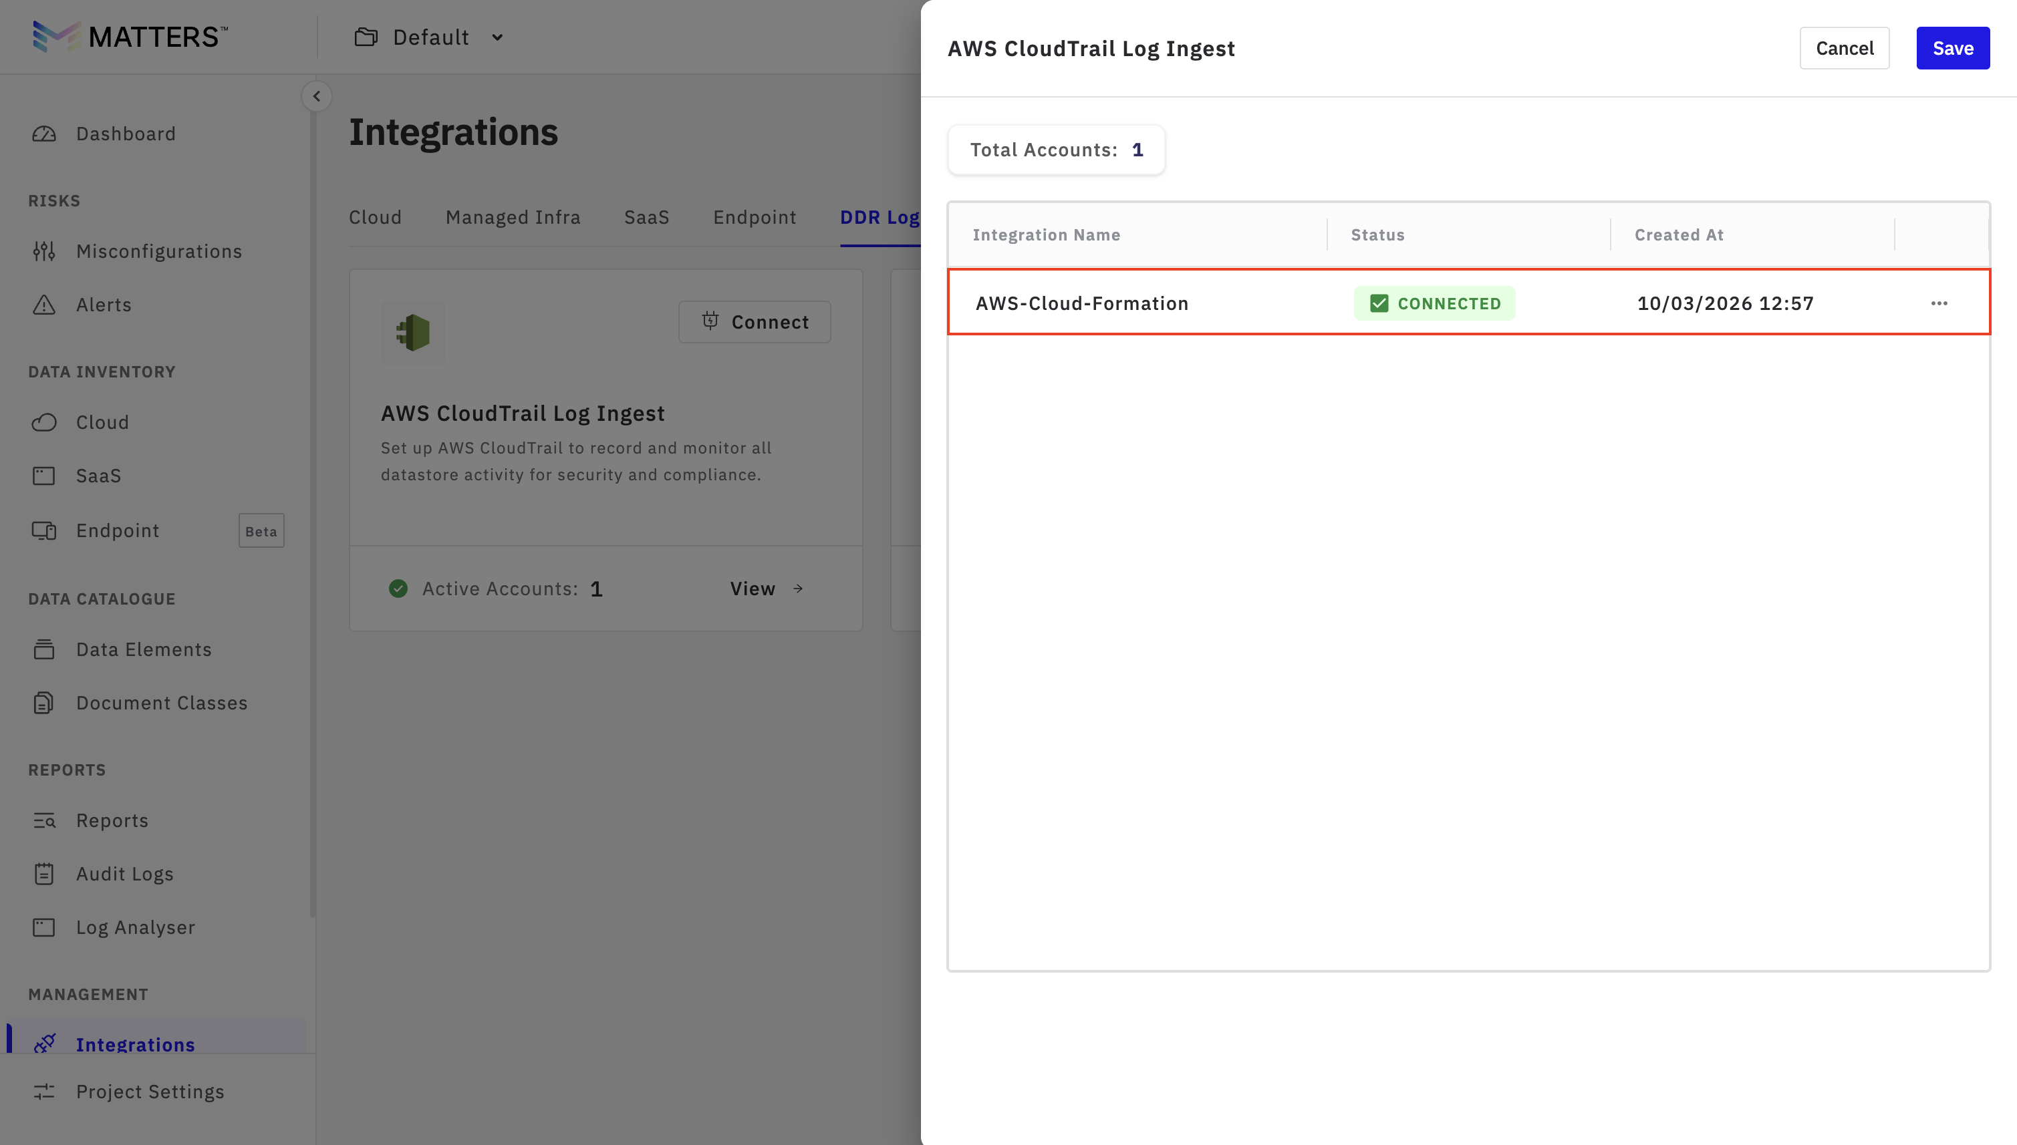Open Misconfigurations in the sidebar
The height and width of the screenshot is (1145, 2017).
(159, 251)
